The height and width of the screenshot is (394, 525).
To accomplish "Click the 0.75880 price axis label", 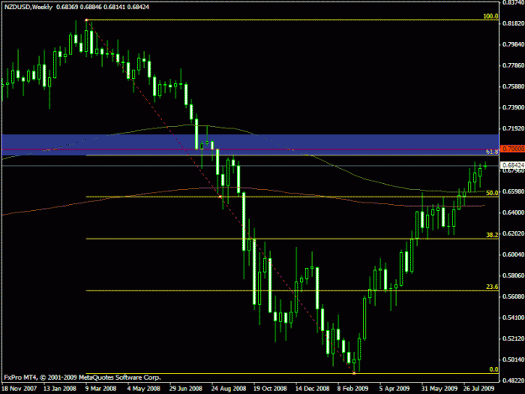I will click(513, 87).
